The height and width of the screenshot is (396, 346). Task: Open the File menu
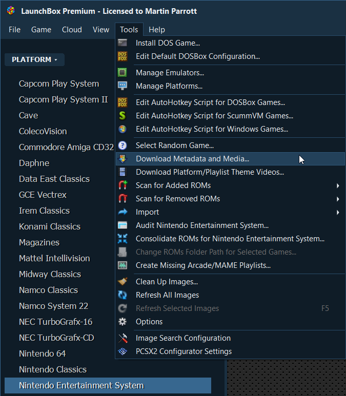14,30
